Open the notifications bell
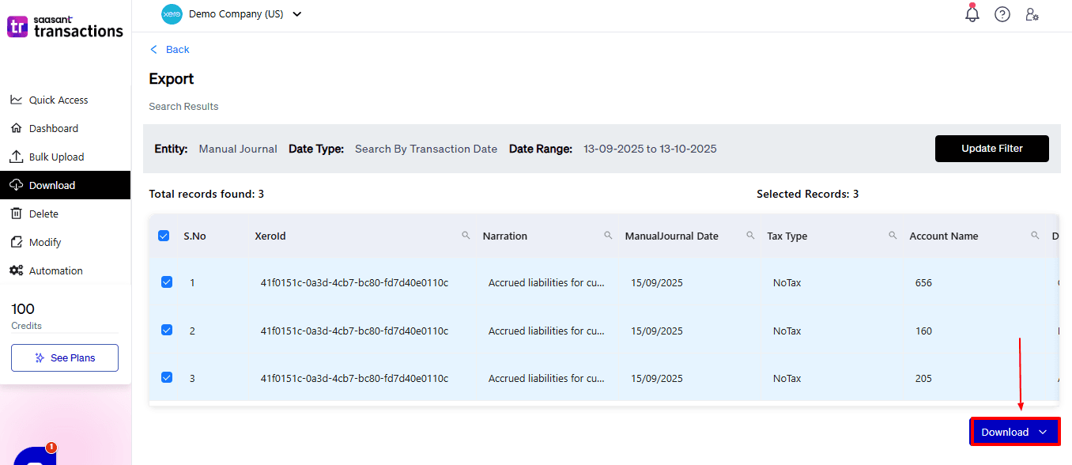Screen dimensions: 1072x465 click(x=972, y=13)
